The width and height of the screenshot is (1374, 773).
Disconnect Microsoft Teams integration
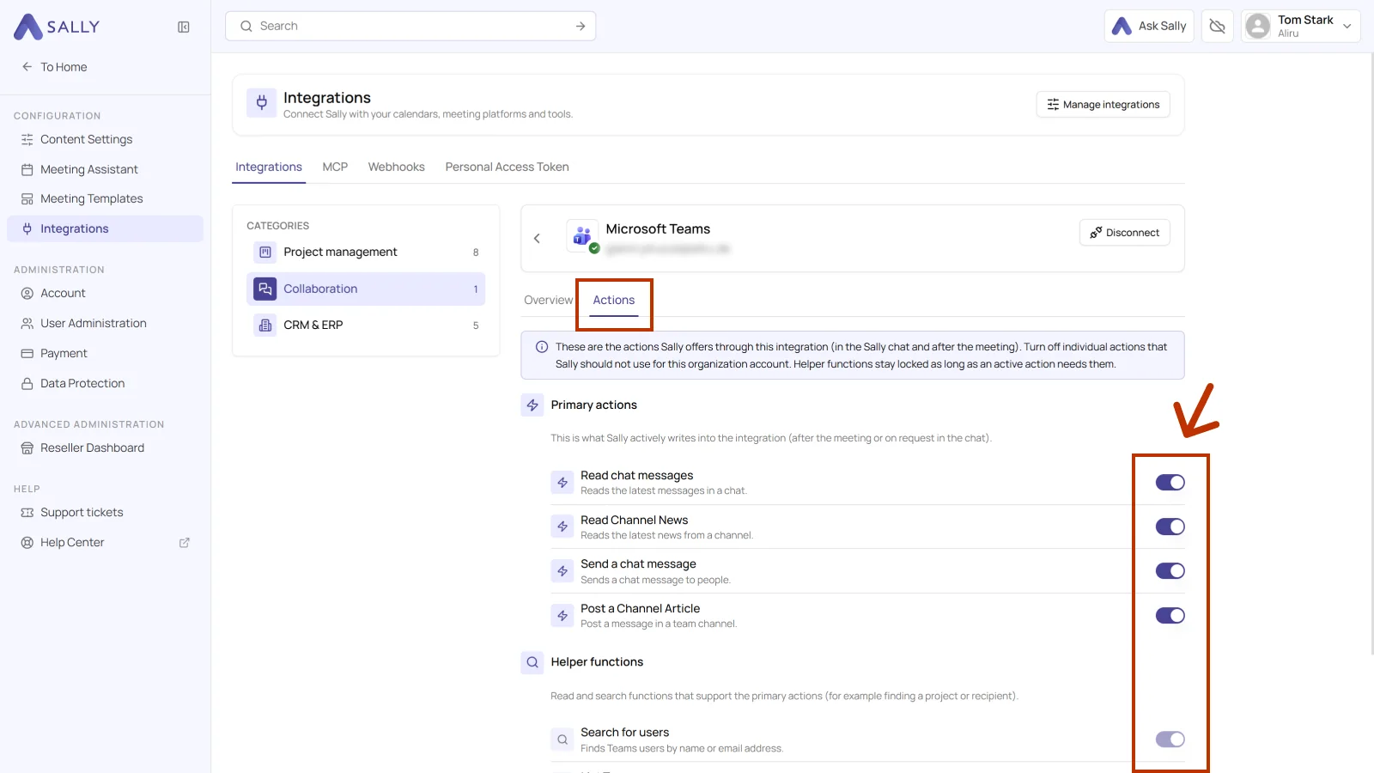(1125, 233)
